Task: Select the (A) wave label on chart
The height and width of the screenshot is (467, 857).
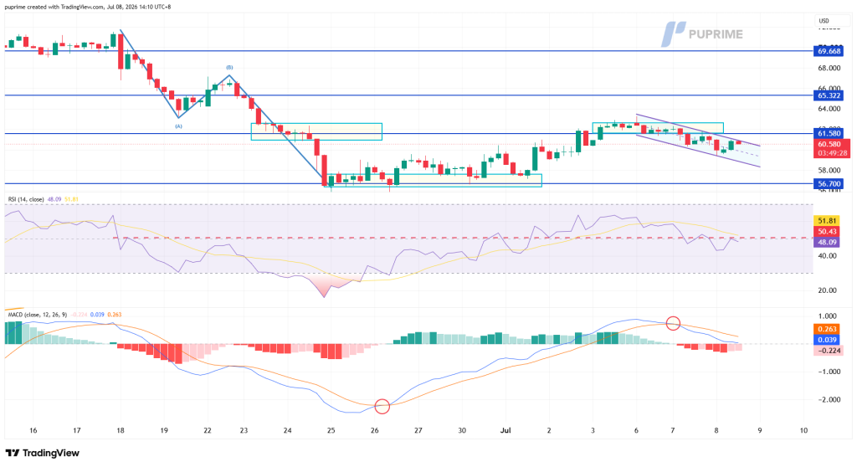Action: pos(178,126)
